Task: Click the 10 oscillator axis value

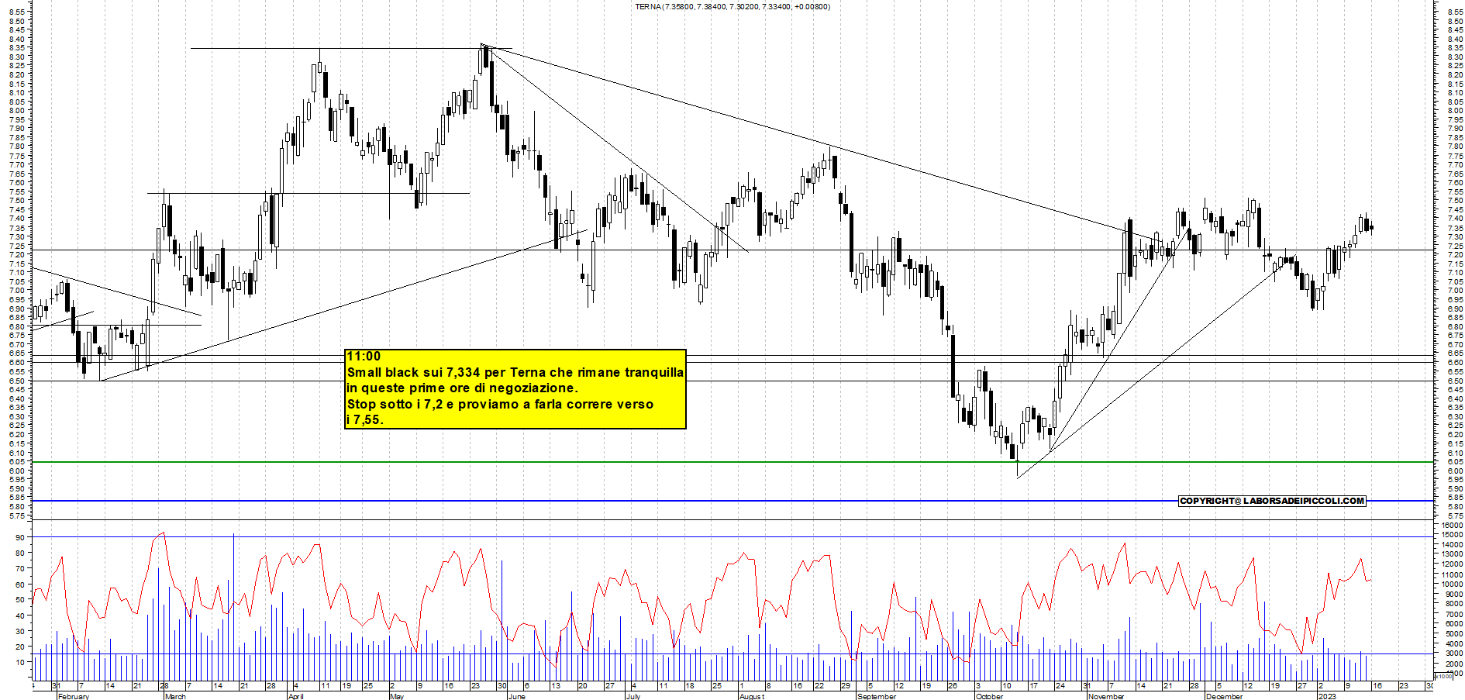Action: tap(19, 662)
